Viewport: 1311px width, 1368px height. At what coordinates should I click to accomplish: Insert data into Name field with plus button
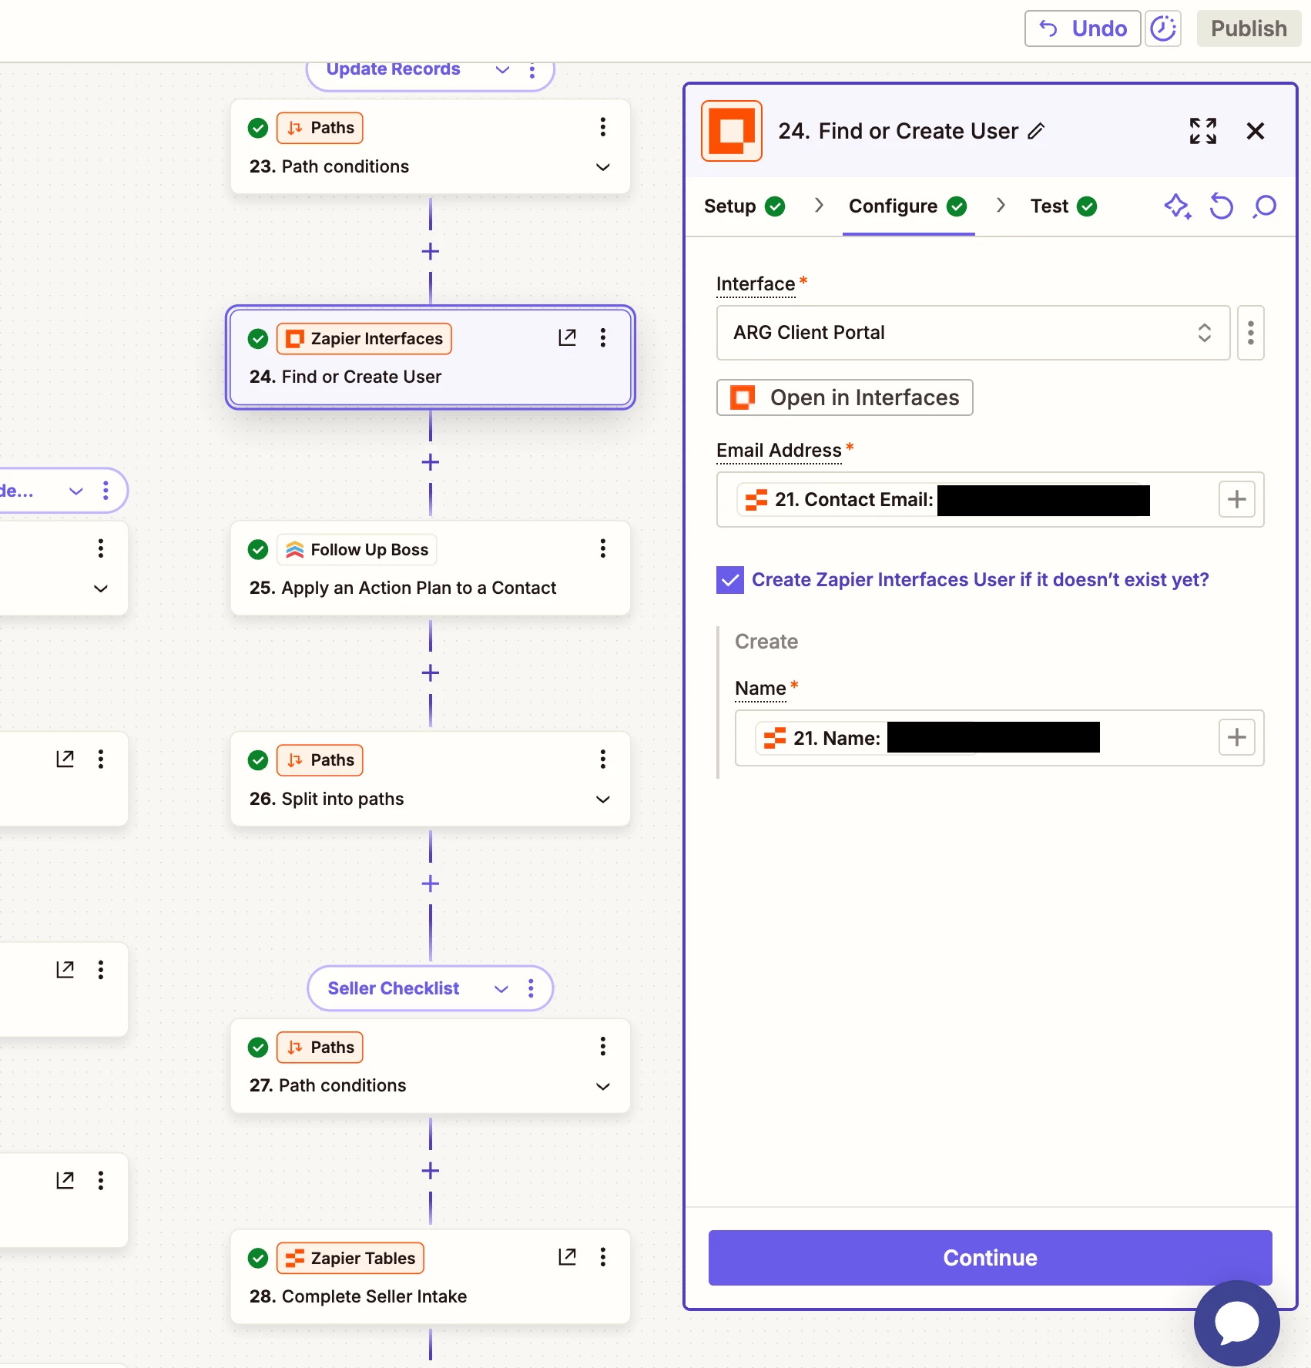click(1237, 737)
